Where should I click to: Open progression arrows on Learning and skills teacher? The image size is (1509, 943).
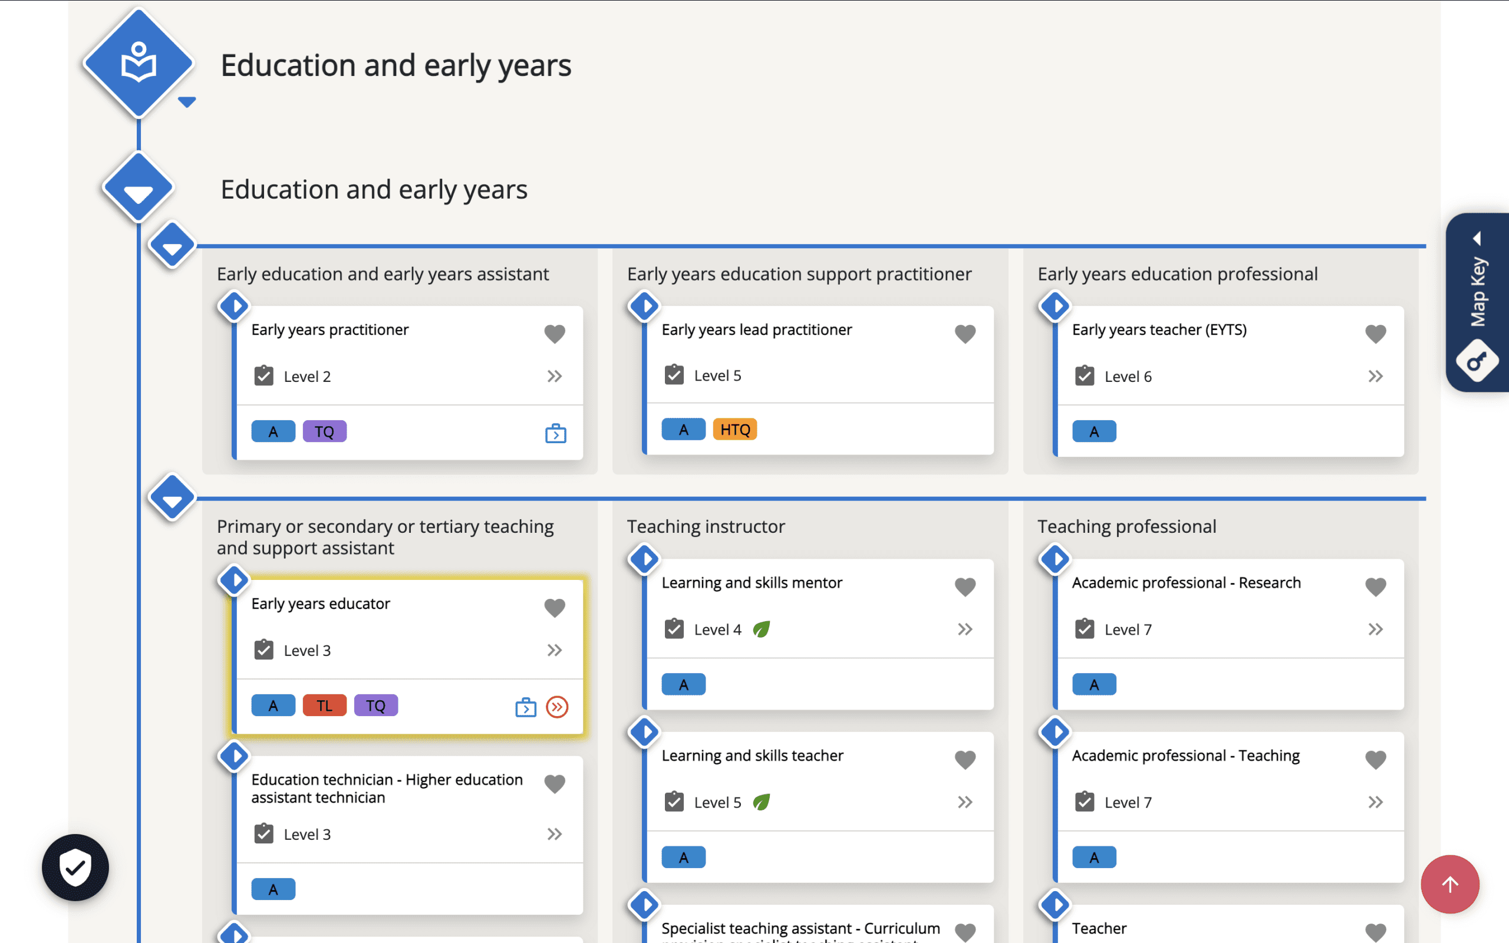964,802
